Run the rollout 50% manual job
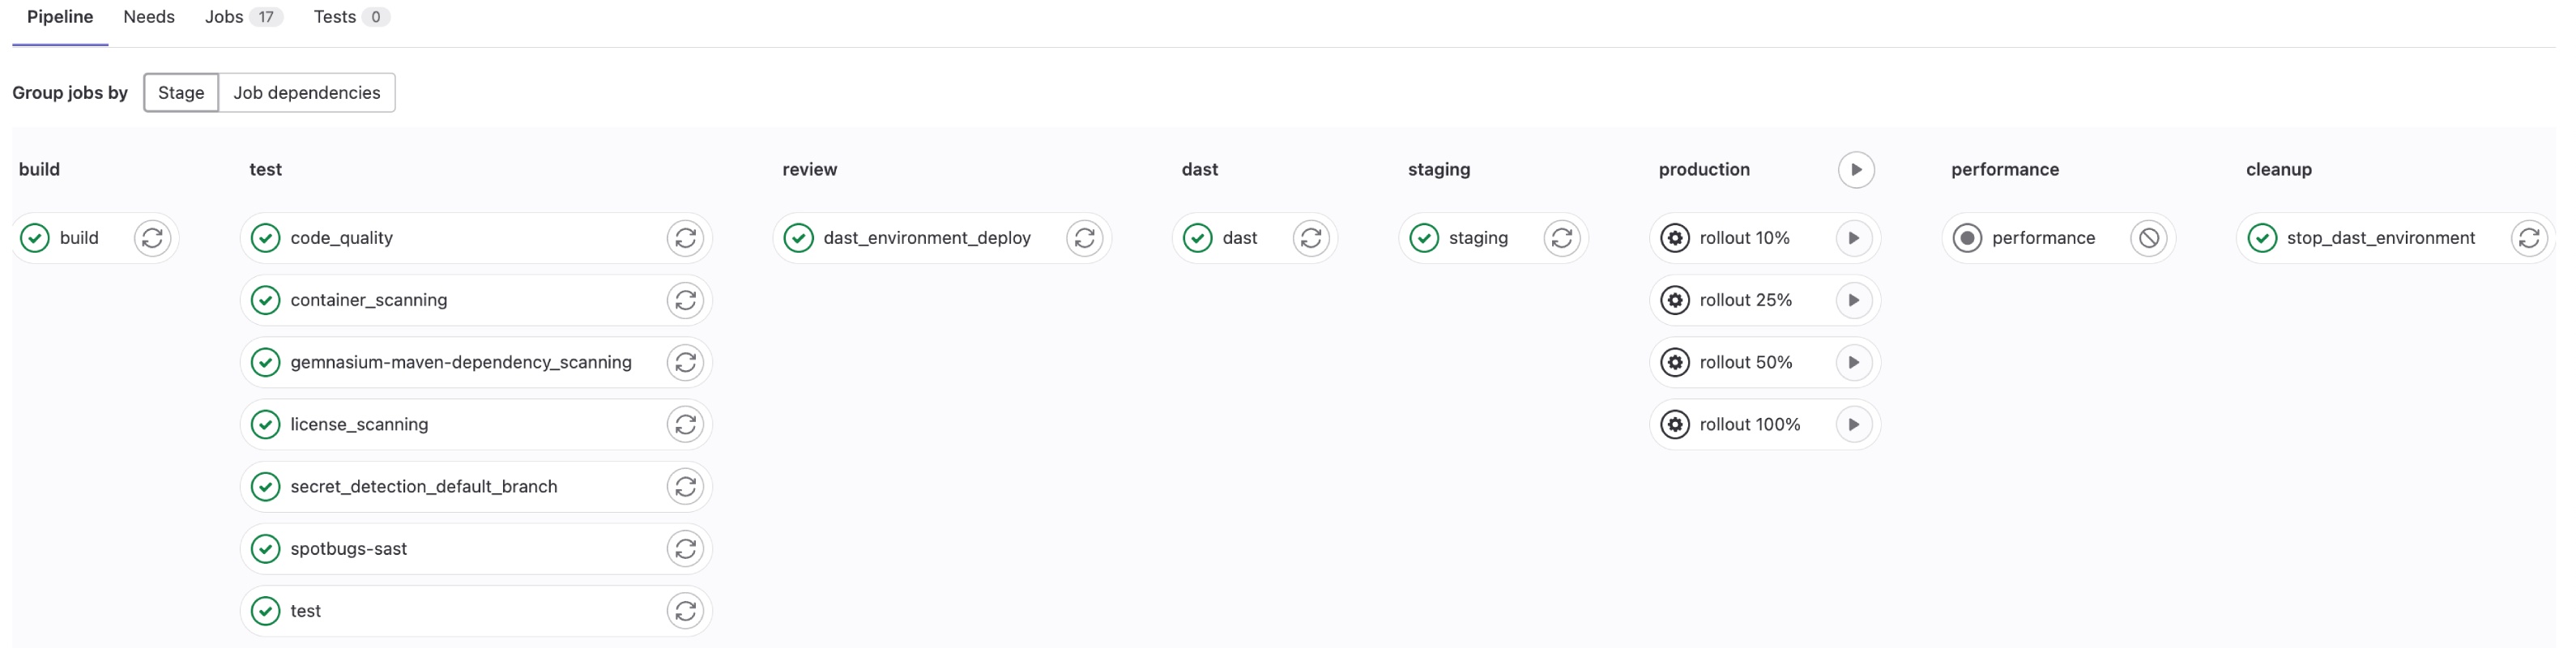Screen dimensions: 2576x648 click(x=1854, y=362)
